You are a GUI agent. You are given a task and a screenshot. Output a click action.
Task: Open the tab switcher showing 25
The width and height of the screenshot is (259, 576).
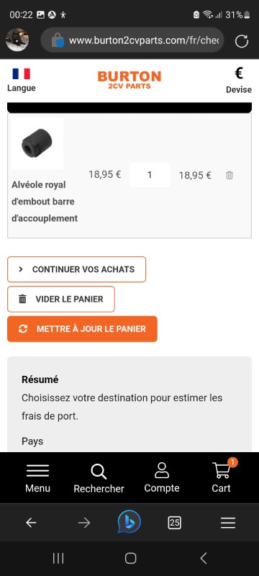click(175, 523)
